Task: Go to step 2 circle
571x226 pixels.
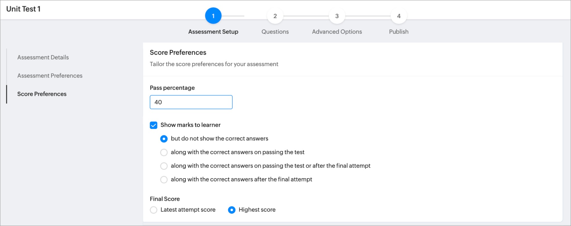Action: click(x=275, y=16)
